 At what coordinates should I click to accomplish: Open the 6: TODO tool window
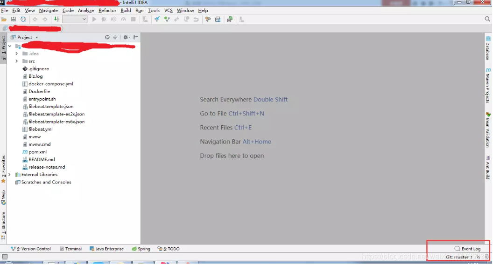(169, 249)
